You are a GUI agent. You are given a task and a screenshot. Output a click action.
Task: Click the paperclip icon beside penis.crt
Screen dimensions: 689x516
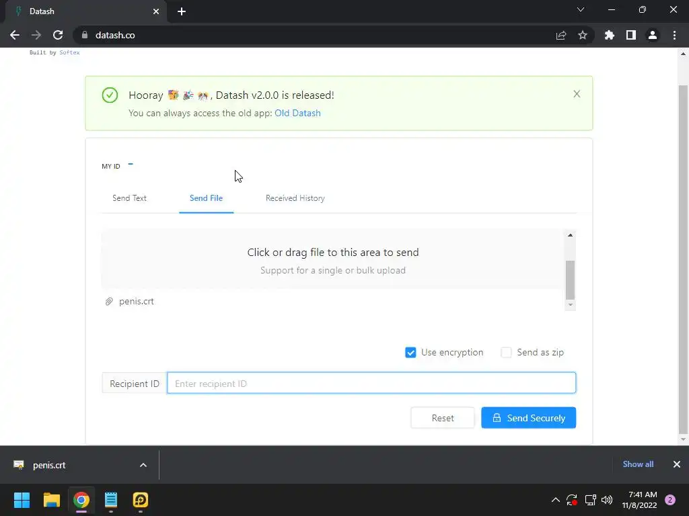click(109, 302)
